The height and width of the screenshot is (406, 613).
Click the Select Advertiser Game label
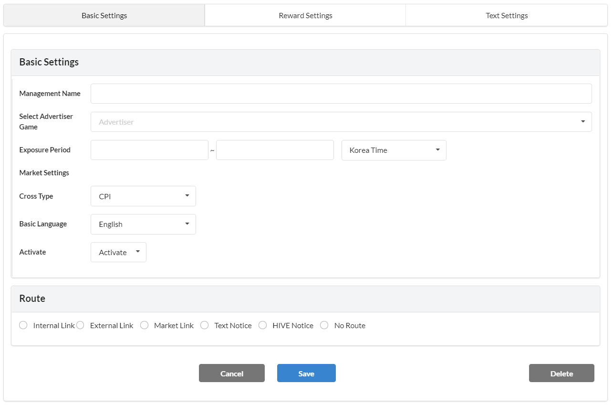tap(46, 122)
